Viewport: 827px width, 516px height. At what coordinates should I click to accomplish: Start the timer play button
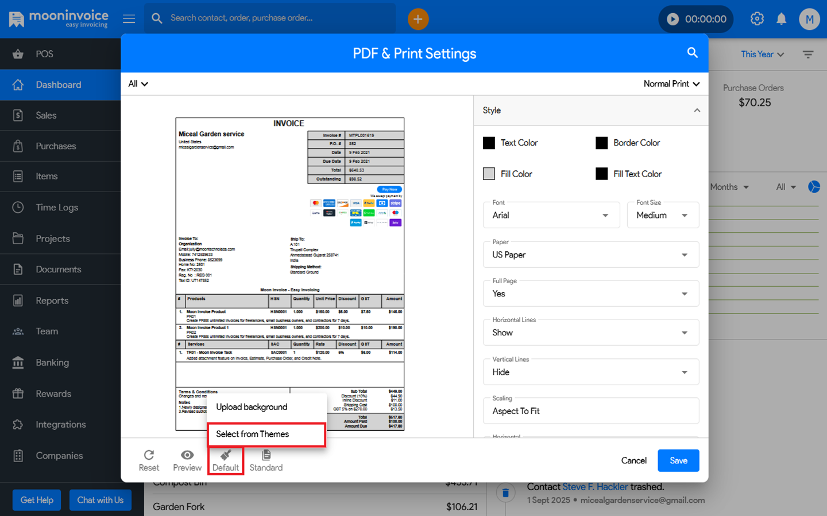[x=673, y=19]
